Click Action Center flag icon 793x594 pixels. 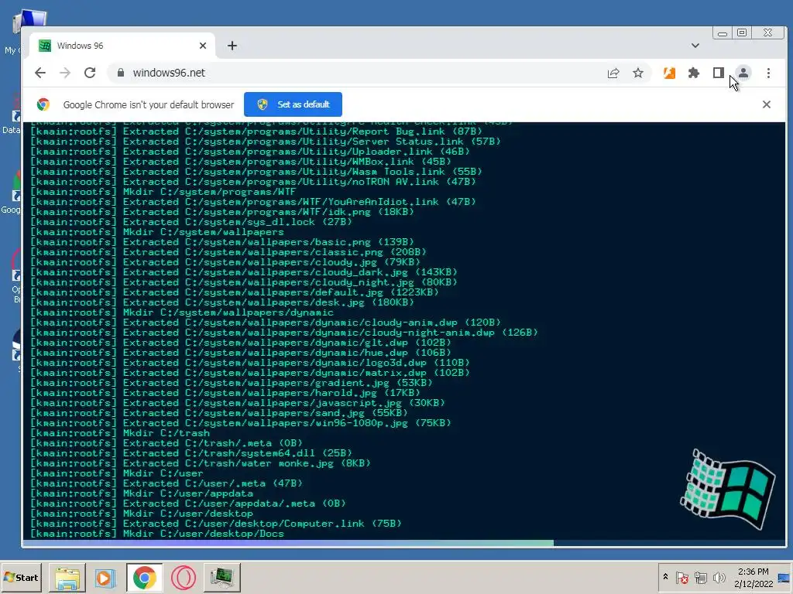point(681,577)
